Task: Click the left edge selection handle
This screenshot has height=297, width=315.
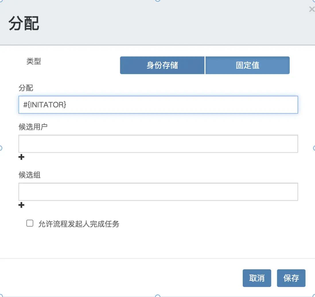Action: tap(1, 148)
